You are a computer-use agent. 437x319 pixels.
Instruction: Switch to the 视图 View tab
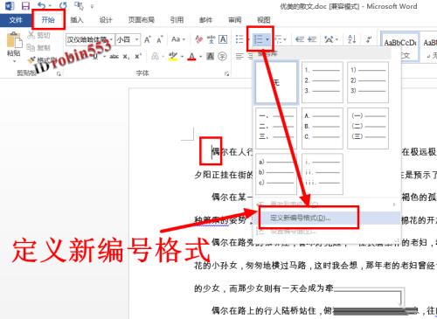tap(264, 20)
